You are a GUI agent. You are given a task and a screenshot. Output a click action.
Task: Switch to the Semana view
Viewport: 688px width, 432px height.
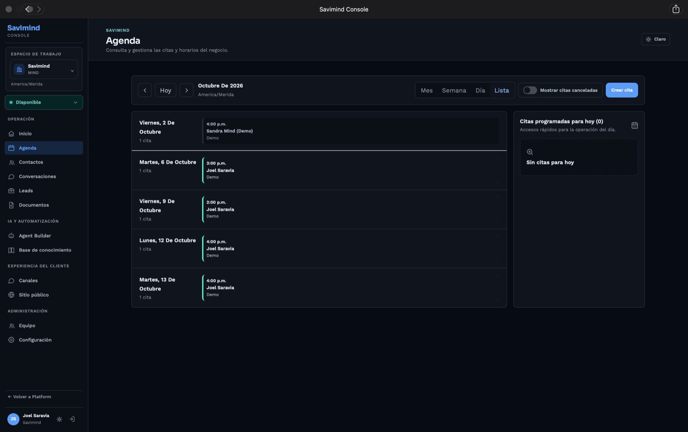(454, 90)
